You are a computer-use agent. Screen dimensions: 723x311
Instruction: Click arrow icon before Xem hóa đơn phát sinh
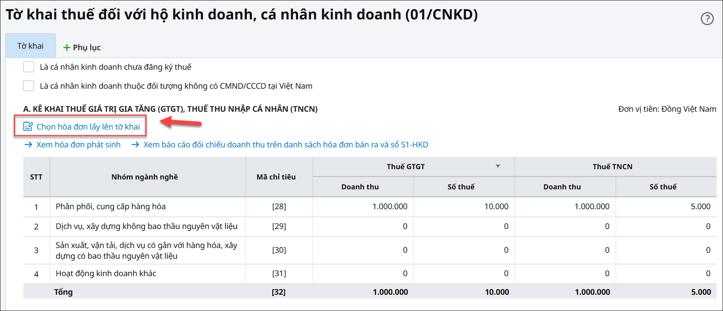click(28, 145)
